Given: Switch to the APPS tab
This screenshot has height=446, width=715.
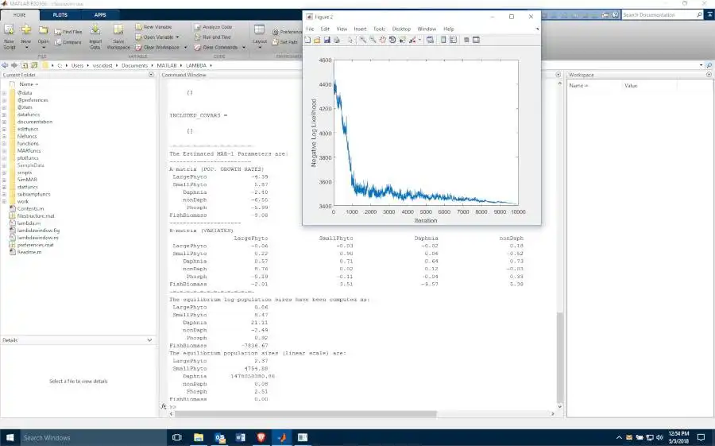Looking at the screenshot, I should tap(100, 15).
